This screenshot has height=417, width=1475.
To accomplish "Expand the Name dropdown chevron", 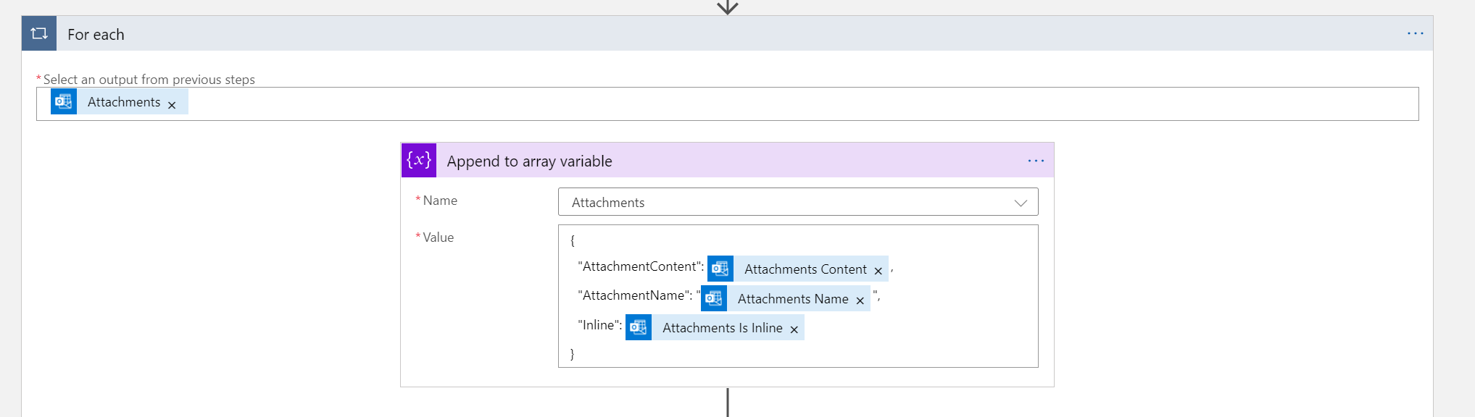I will click(1021, 203).
